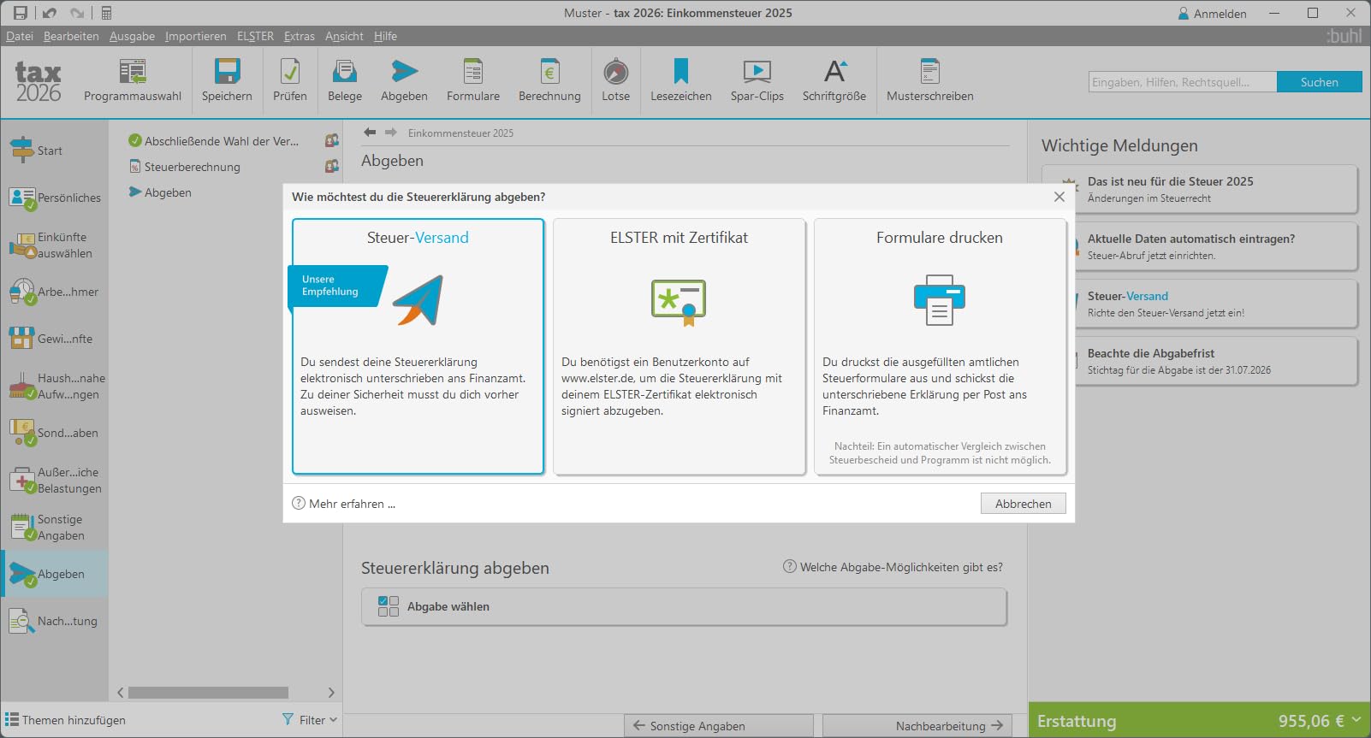Click the Mehr erfahren link
This screenshot has height=738, width=1371.
coord(352,504)
